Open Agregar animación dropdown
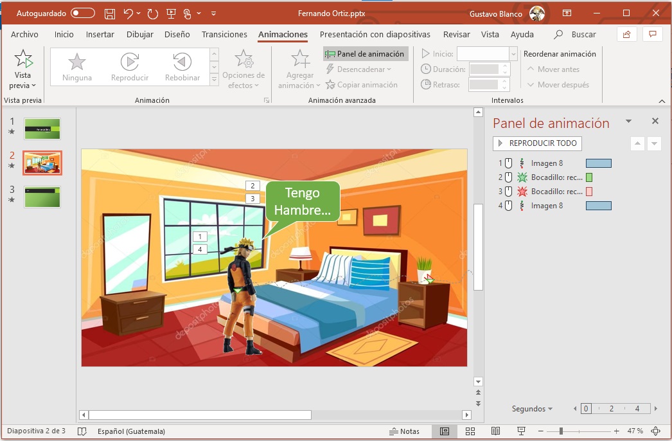The width and height of the screenshot is (672, 441). point(299,69)
